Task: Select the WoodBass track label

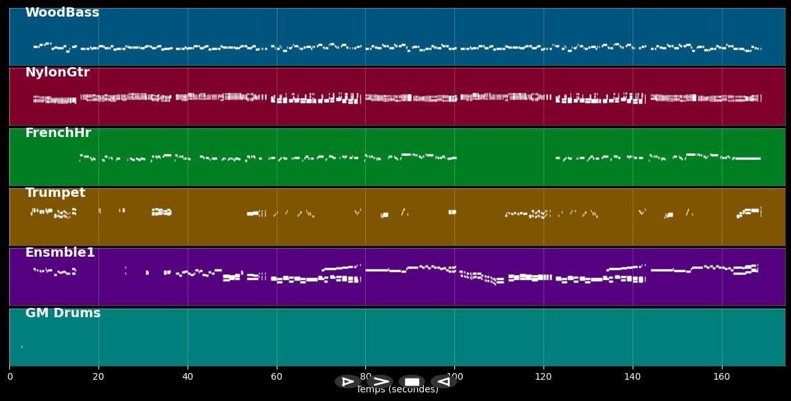Action: (62, 13)
